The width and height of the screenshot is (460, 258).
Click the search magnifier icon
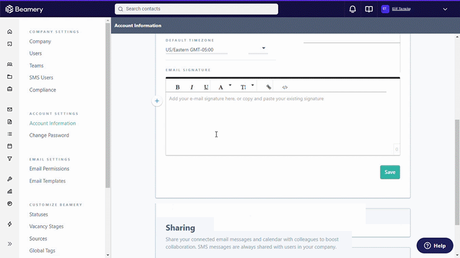pos(121,9)
